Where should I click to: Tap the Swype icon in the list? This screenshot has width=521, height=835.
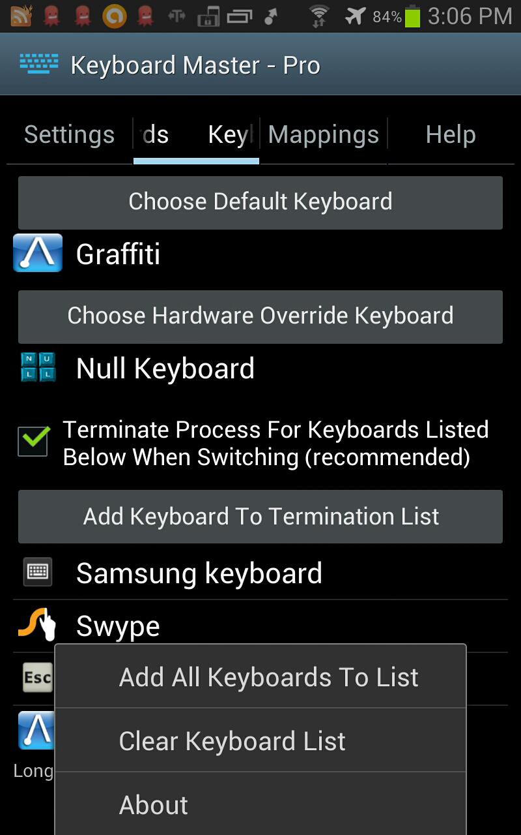coord(37,625)
